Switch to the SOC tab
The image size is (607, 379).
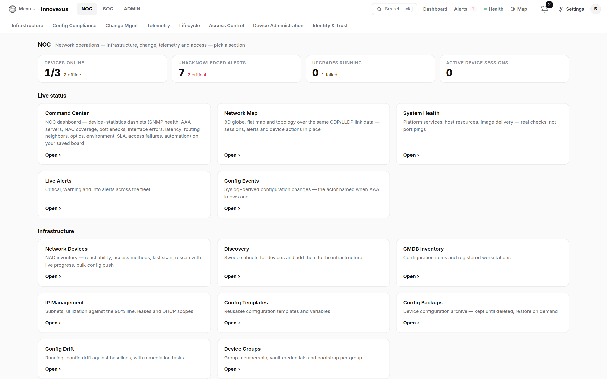108,9
